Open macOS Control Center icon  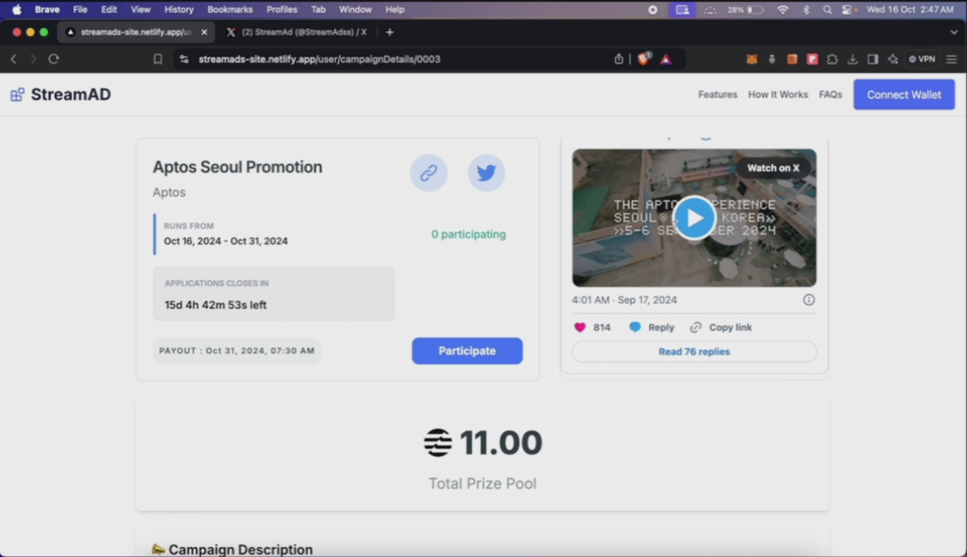tap(847, 10)
